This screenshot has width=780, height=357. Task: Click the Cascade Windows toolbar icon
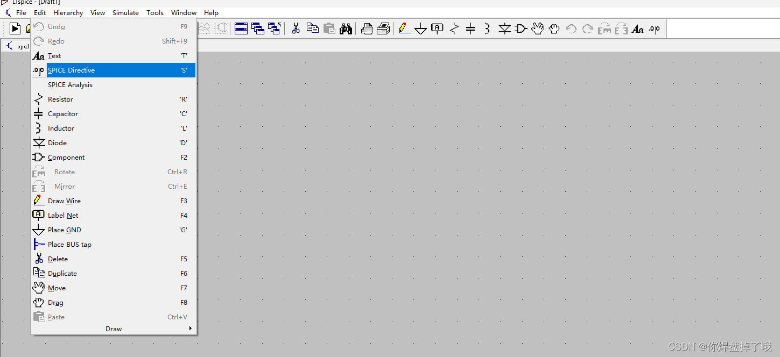258,28
